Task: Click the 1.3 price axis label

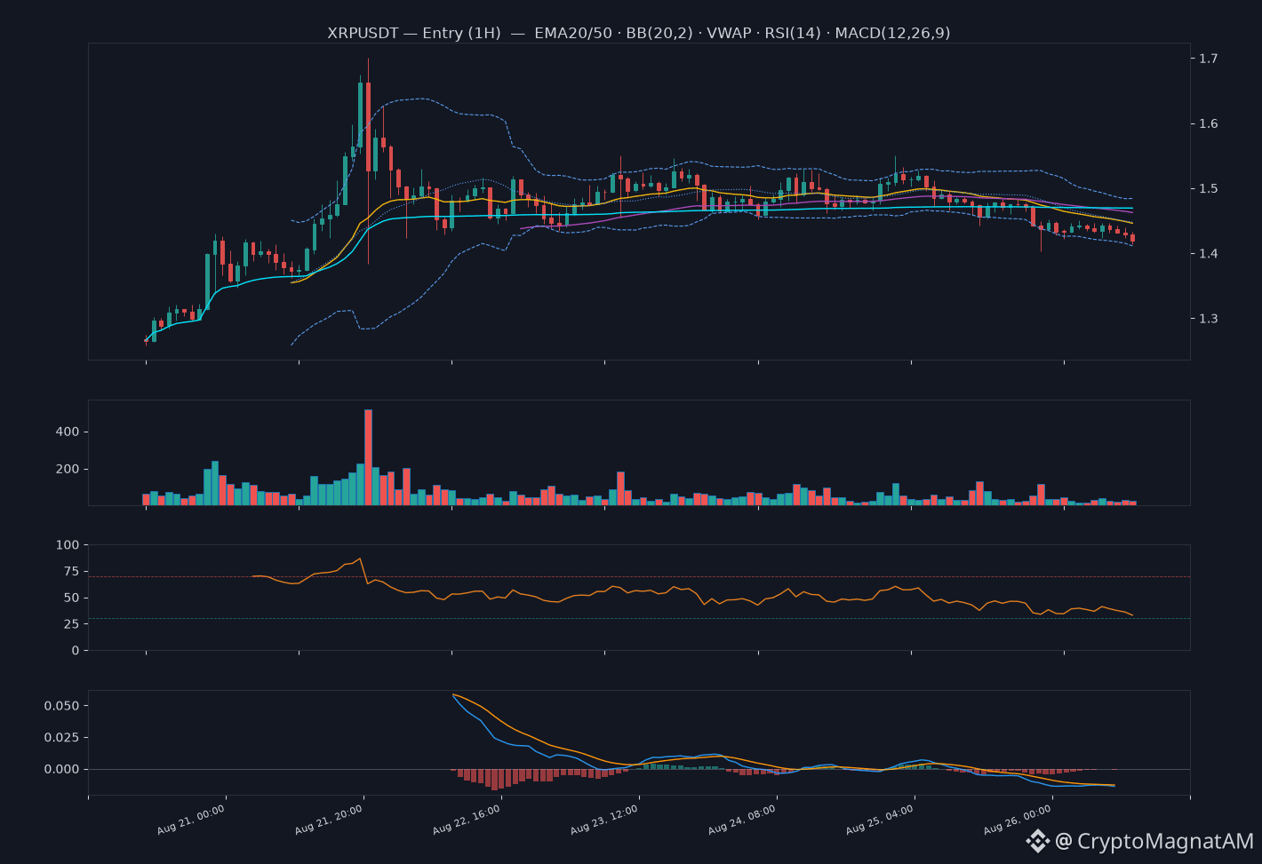Action: click(x=1208, y=319)
